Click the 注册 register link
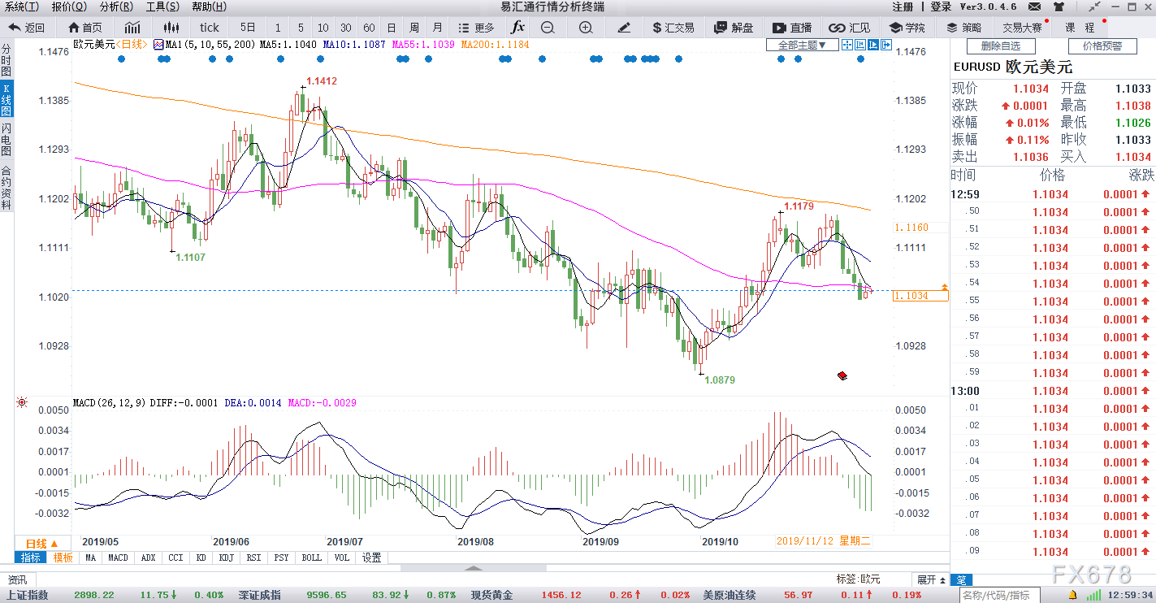The width and height of the screenshot is (1156, 603). (903, 7)
